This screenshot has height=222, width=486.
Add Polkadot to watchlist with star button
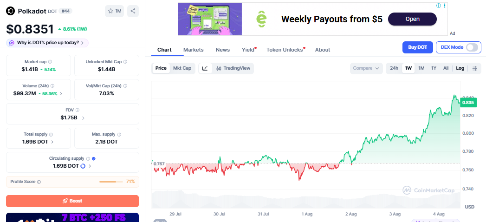(114, 11)
